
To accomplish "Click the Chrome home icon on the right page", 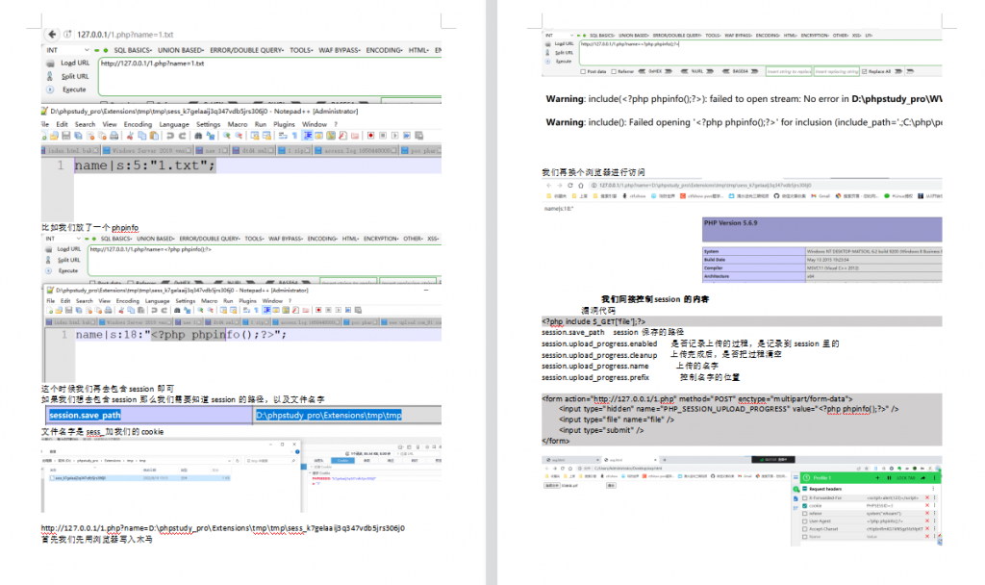I will tap(581, 186).
